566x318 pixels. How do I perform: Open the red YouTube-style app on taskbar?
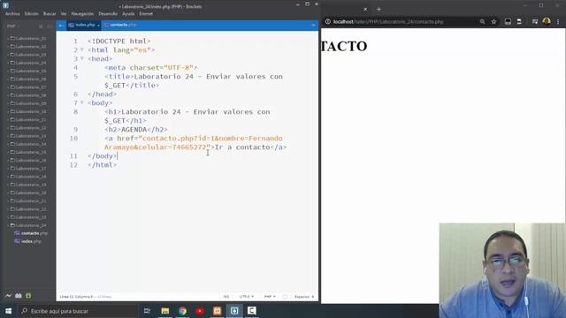(200, 311)
